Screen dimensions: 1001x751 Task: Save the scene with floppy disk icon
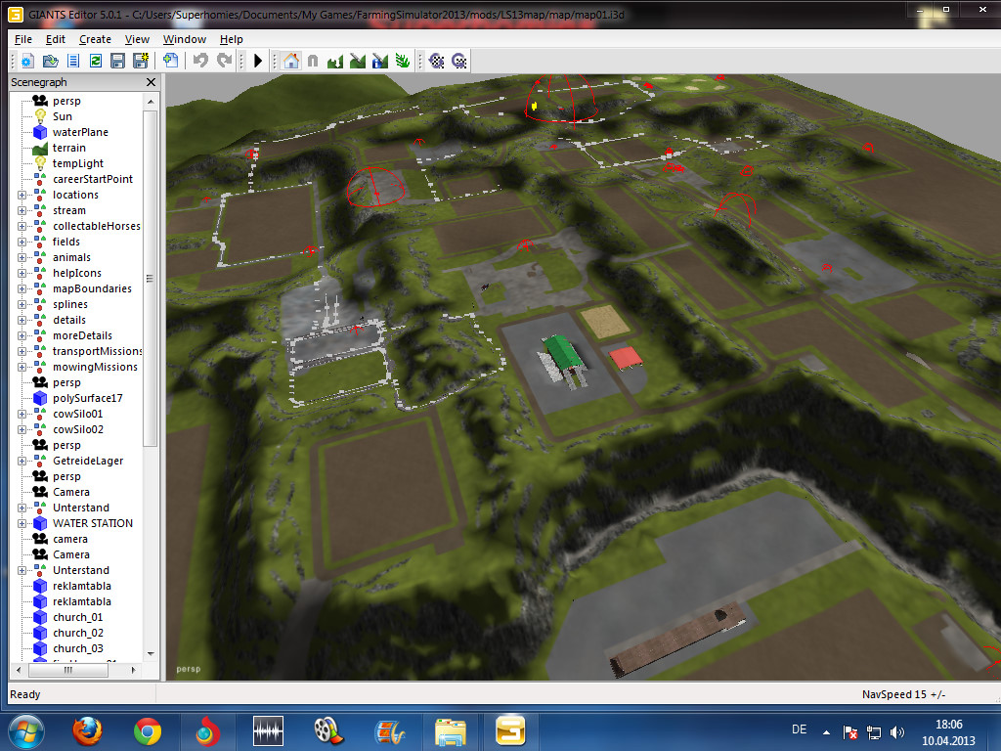point(117,62)
